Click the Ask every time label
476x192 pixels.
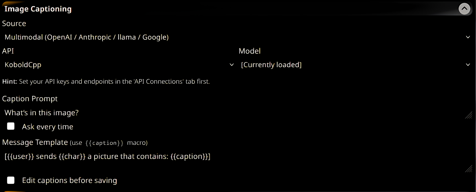(x=48, y=127)
